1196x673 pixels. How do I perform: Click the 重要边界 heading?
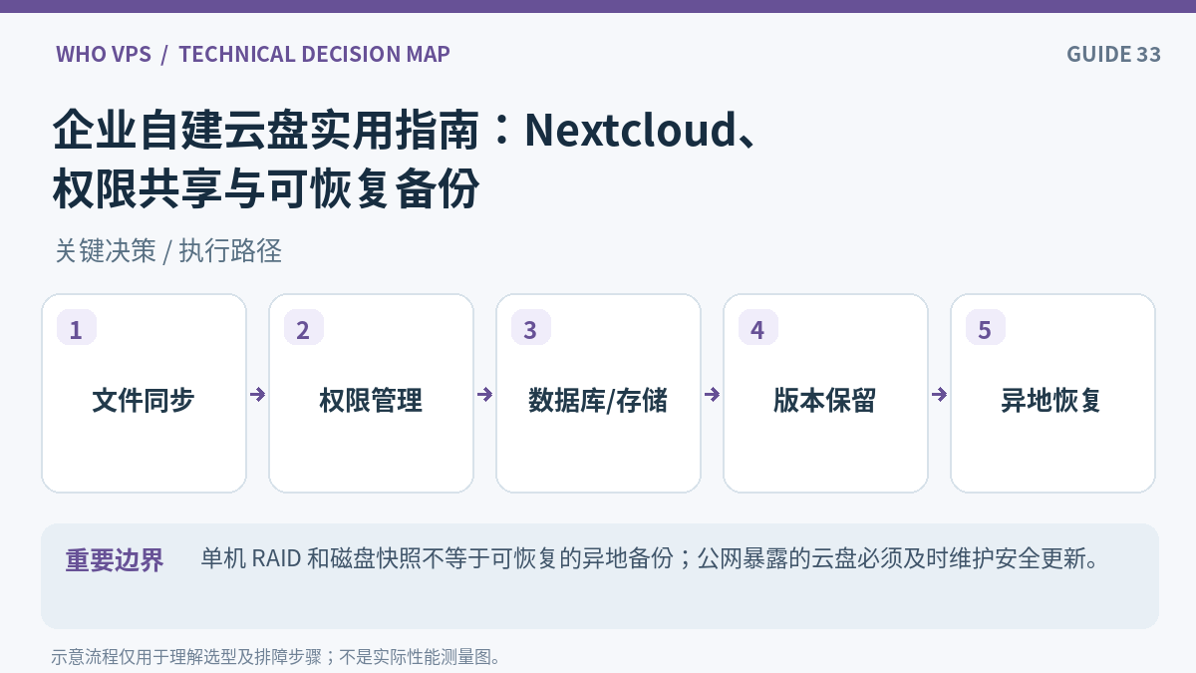[115, 560]
